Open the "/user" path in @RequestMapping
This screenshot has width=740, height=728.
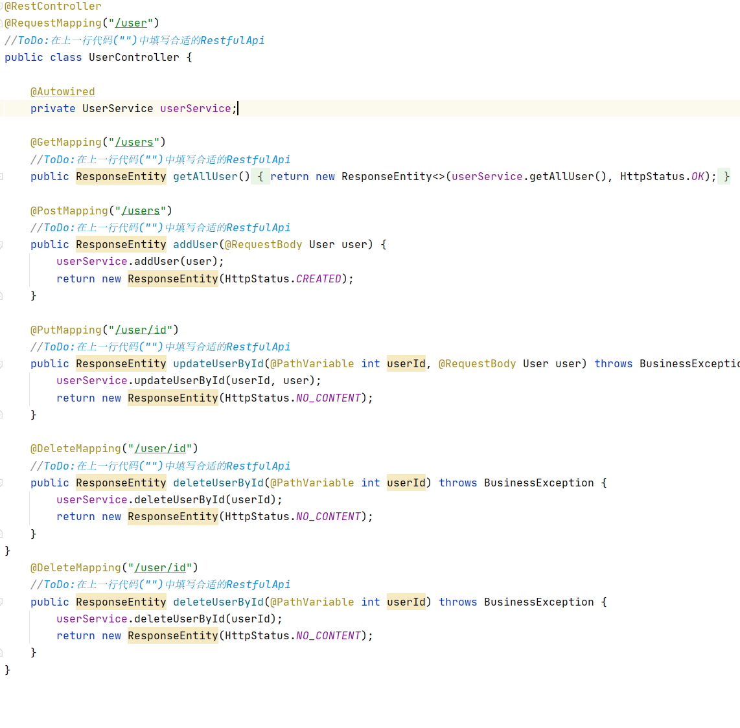[x=131, y=23]
